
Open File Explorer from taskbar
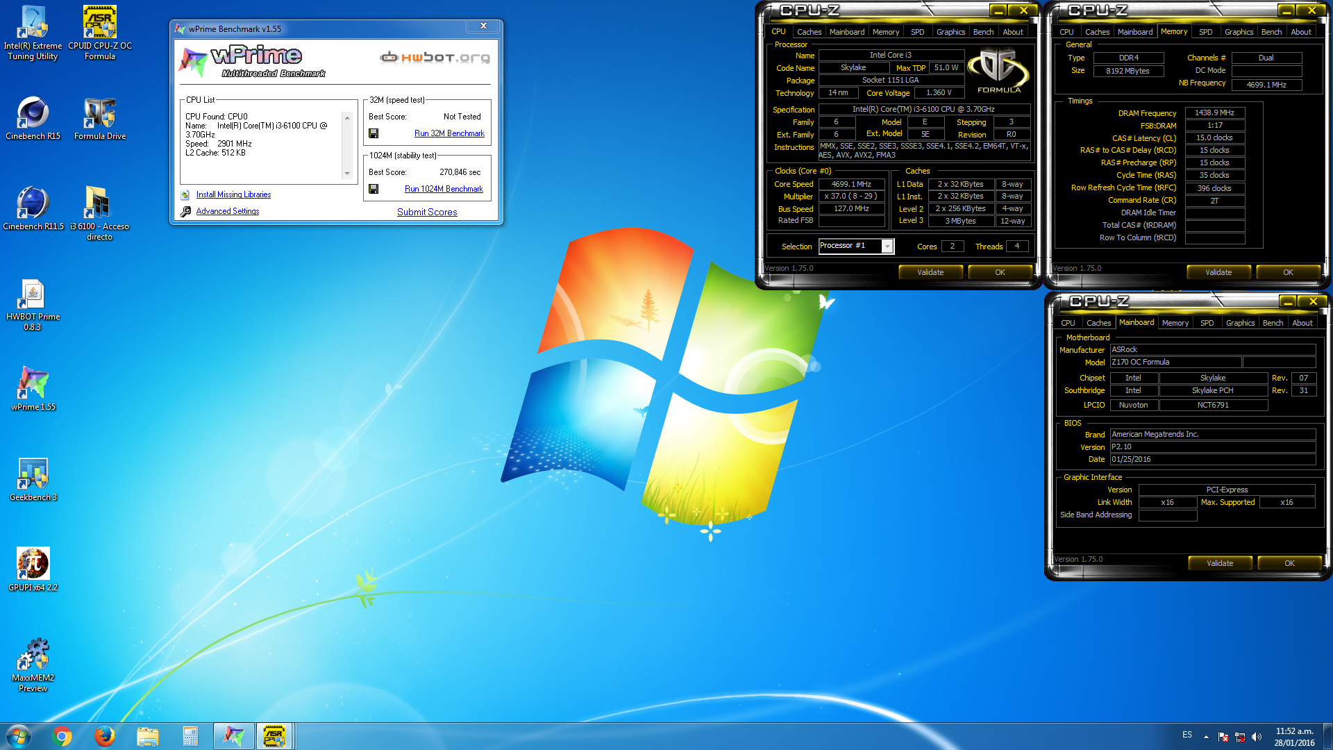coord(148,736)
